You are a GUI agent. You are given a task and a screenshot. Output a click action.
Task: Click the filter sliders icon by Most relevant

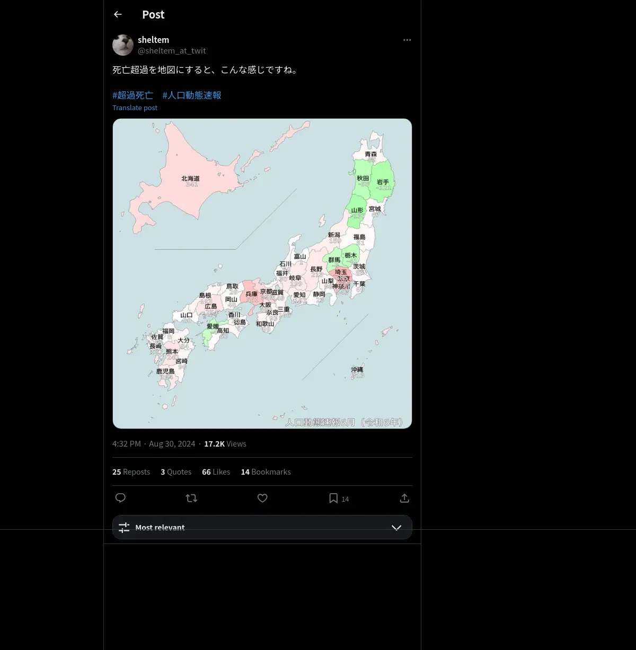click(124, 528)
